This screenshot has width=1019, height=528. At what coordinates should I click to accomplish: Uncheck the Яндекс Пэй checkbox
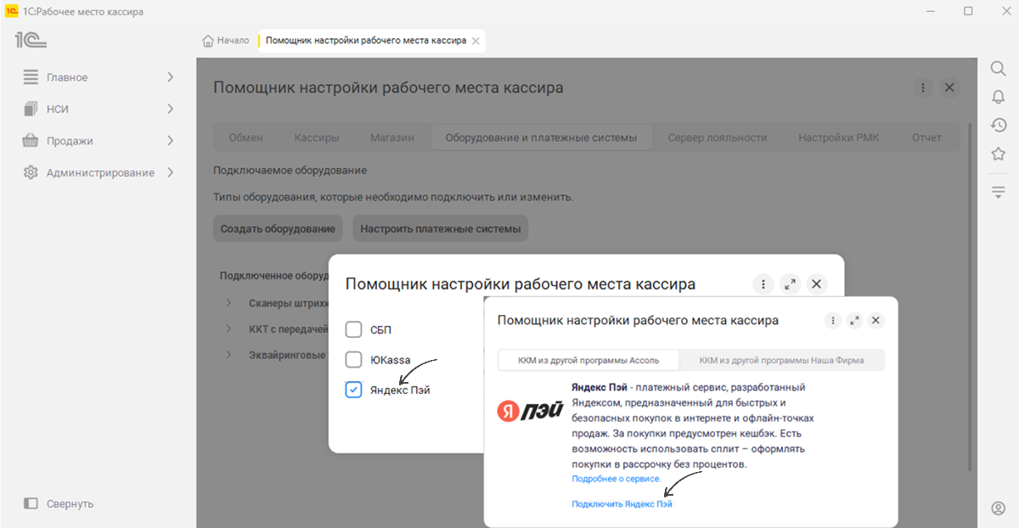[x=354, y=390]
